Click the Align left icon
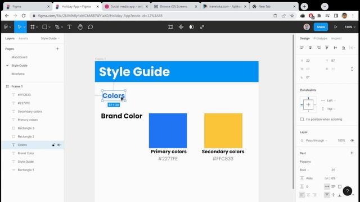 click(x=301, y=48)
